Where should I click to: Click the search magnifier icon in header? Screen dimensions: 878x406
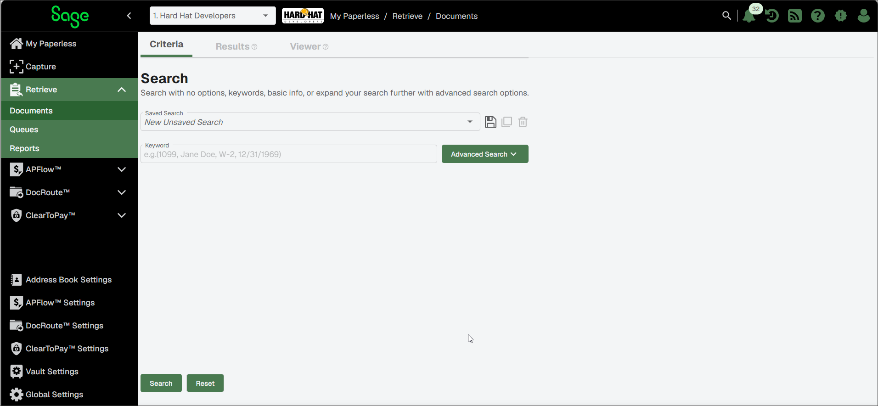(x=726, y=16)
